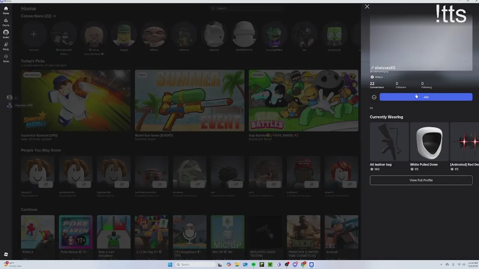Go to Home in sidebar
The height and width of the screenshot is (269, 479).
pos(6,10)
